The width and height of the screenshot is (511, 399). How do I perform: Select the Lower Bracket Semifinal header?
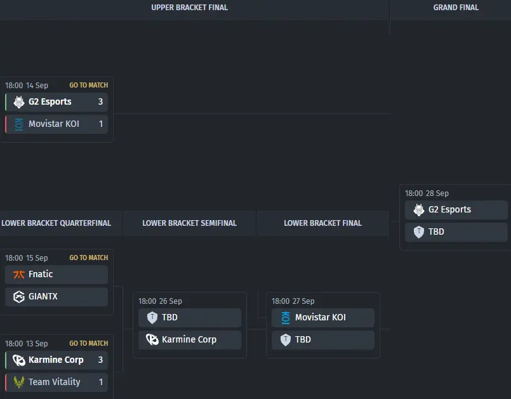pos(189,223)
